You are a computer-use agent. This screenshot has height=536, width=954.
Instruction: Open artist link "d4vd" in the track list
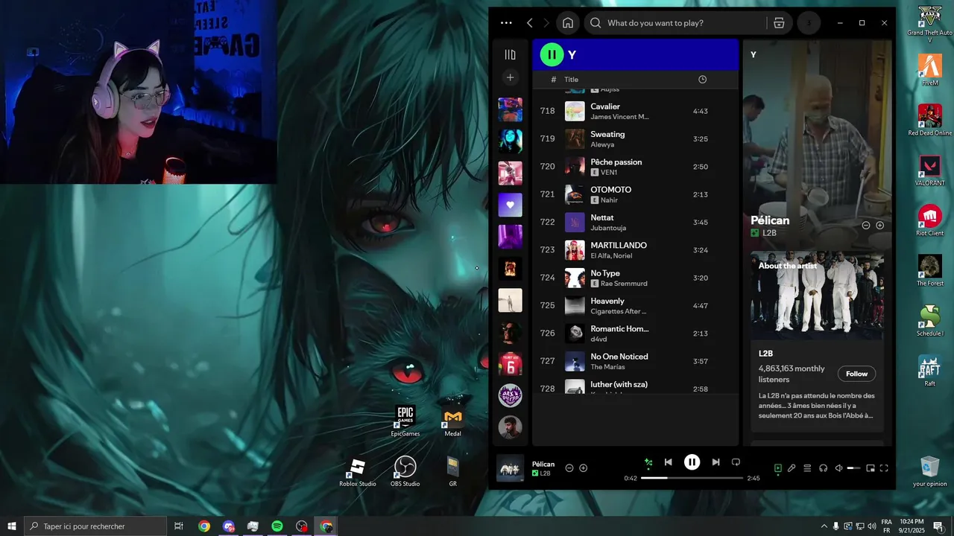(598, 339)
